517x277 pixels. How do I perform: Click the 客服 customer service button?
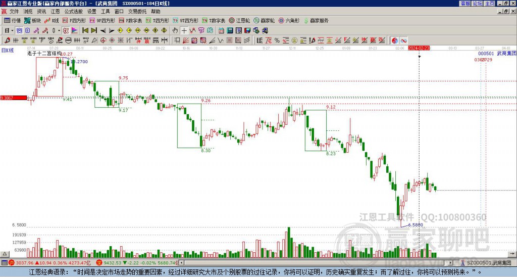(466, 4)
